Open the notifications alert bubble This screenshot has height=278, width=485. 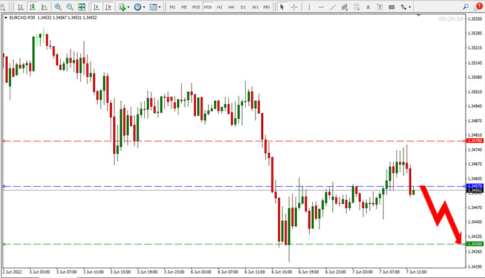478,6
